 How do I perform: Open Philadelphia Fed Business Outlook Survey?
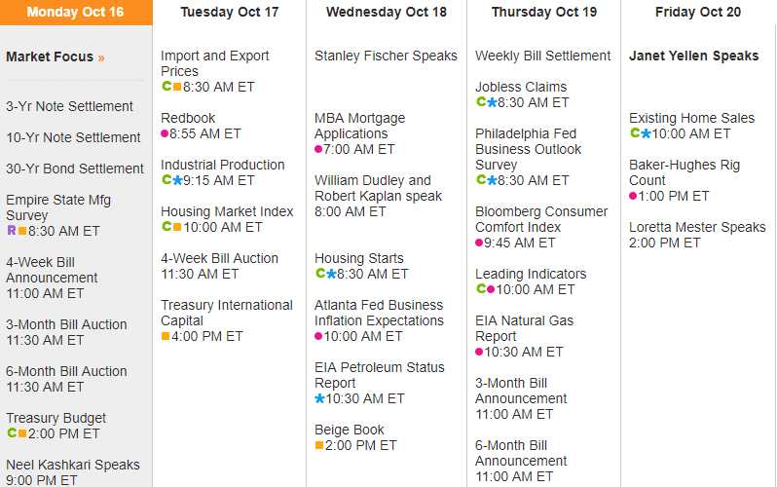(x=528, y=149)
